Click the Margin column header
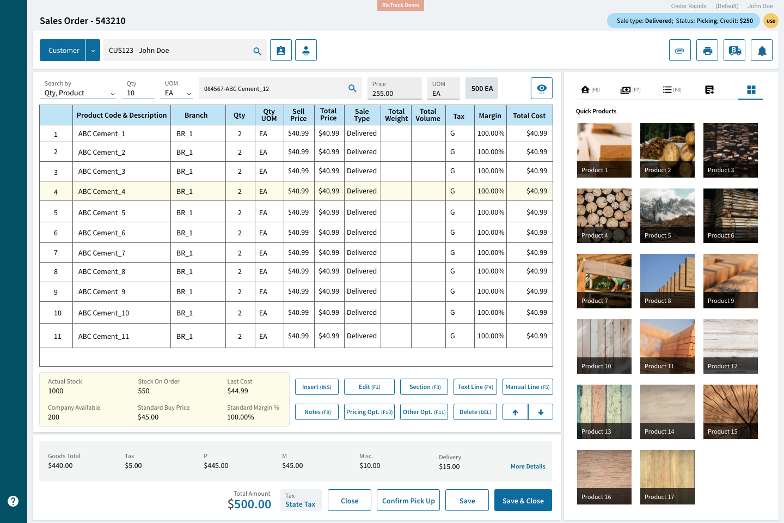This screenshot has height=523, width=784. (490, 115)
